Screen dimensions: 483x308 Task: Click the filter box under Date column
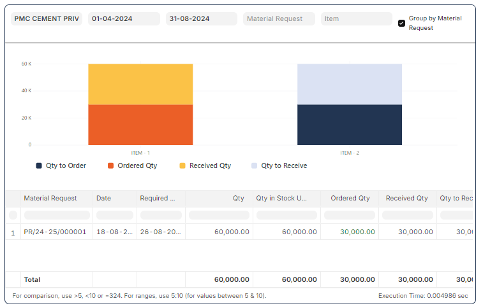(x=115, y=216)
